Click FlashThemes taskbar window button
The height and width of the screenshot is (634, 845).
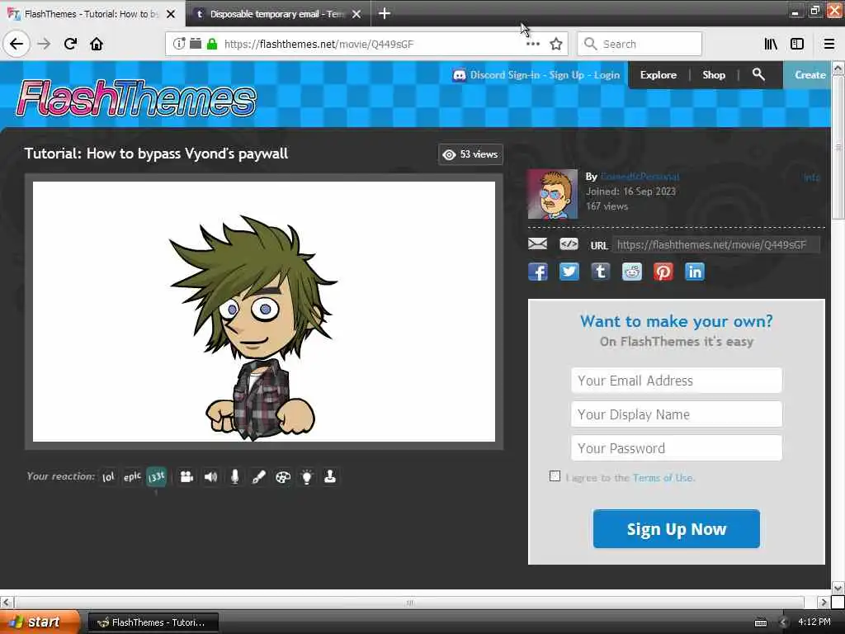153,622
